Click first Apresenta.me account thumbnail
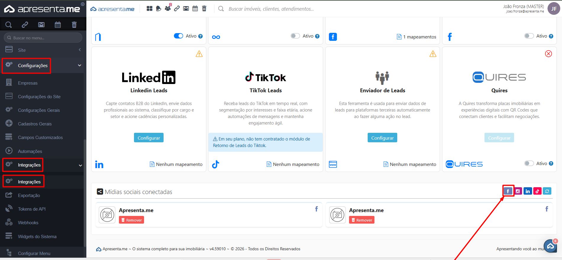Viewport: 562px width, 260px height. pyautogui.click(x=107, y=215)
